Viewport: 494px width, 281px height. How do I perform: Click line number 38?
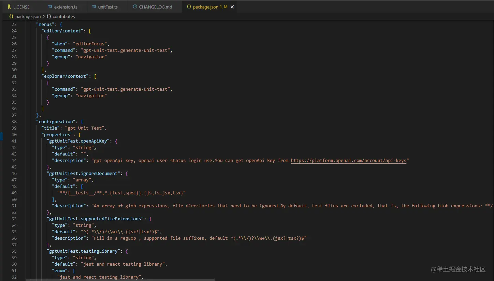pyautogui.click(x=14, y=121)
